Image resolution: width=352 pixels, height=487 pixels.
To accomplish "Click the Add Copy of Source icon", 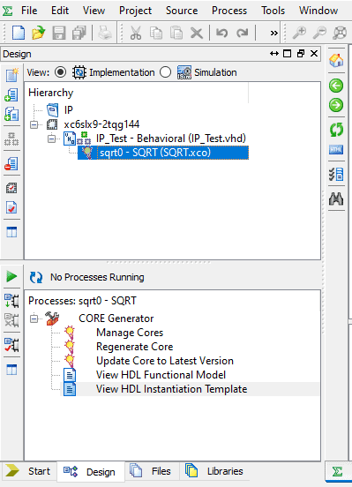I will click(11, 114).
